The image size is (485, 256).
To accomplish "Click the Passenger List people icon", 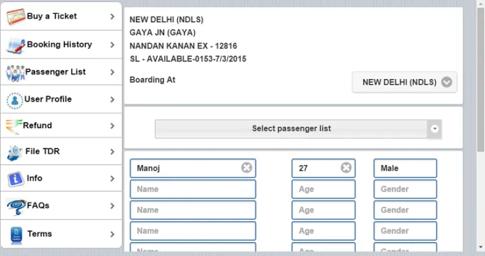I will click(x=15, y=73).
